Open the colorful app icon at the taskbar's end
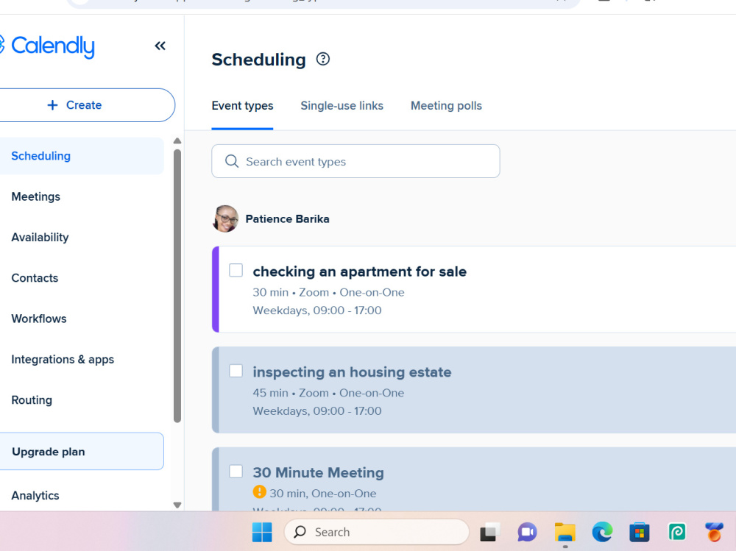Viewport: 736px width, 551px height. point(714,532)
